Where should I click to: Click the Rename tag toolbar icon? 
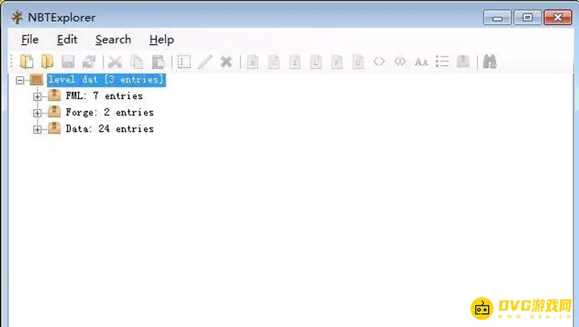tap(185, 61)
